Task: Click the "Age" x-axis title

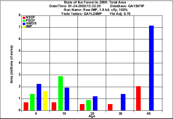Action: coord(91,116)
